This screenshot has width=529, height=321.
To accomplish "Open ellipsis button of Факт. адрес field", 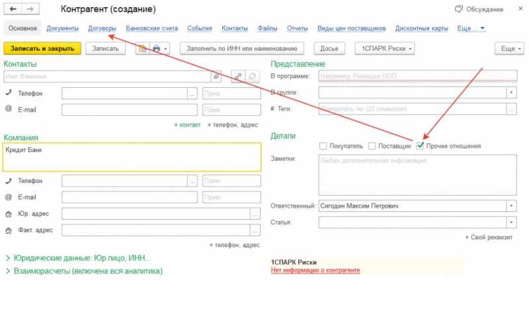I will coord(255,231).
